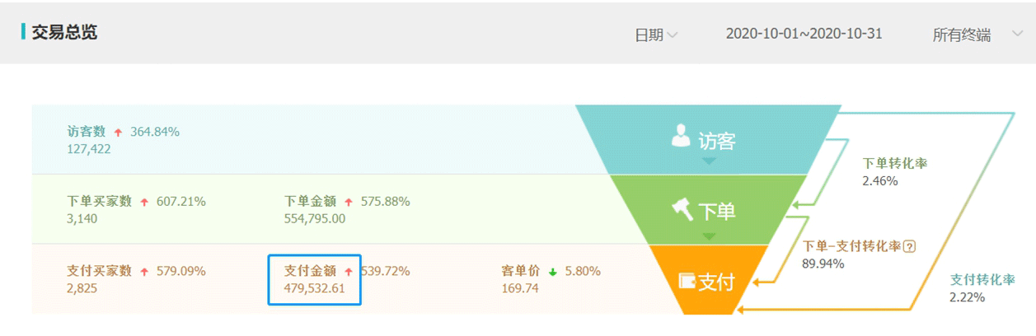Click the payment wallet icon in funnel

687,281
